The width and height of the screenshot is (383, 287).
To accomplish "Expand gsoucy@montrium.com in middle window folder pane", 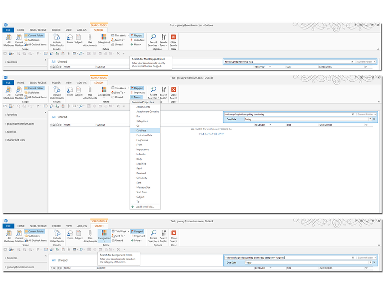I will tap(5, 124).
